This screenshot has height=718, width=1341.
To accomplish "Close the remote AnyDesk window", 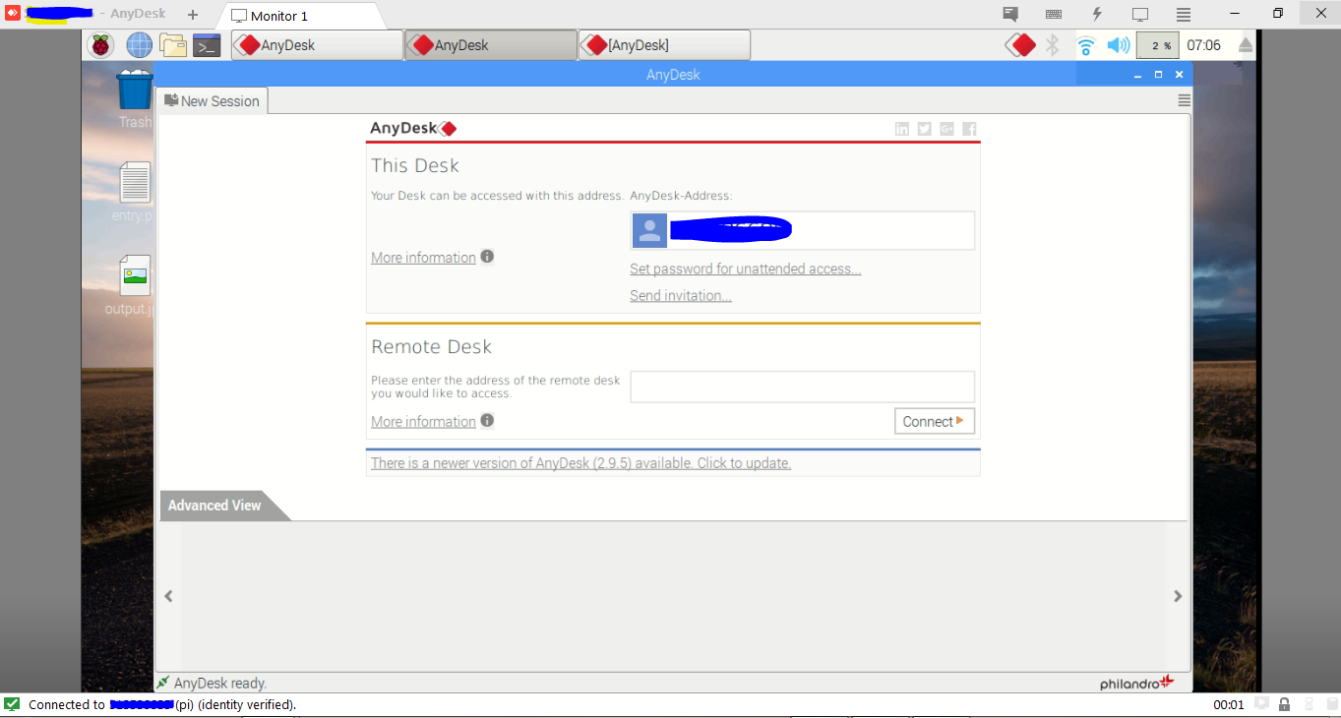I will coord(1179,75).
